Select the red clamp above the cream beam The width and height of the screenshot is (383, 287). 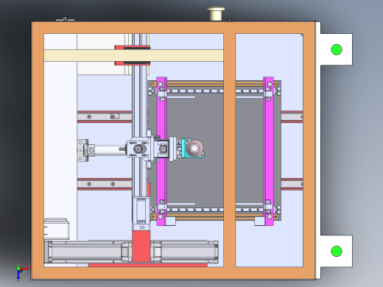pos(133,47)
